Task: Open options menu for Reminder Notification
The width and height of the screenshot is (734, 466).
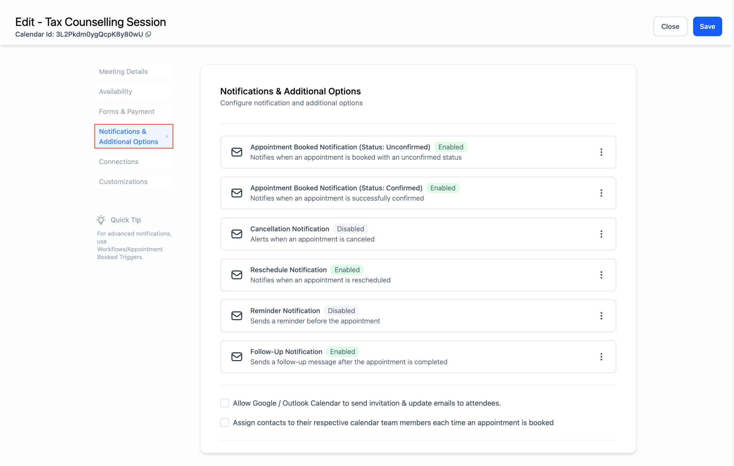Action: coord(601,316)
